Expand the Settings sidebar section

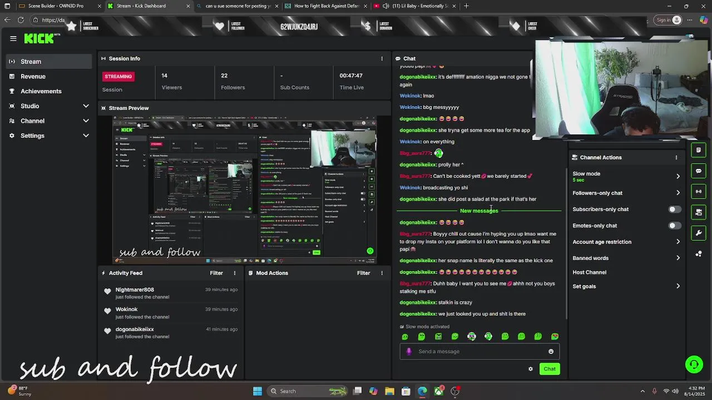pos(86,136)
